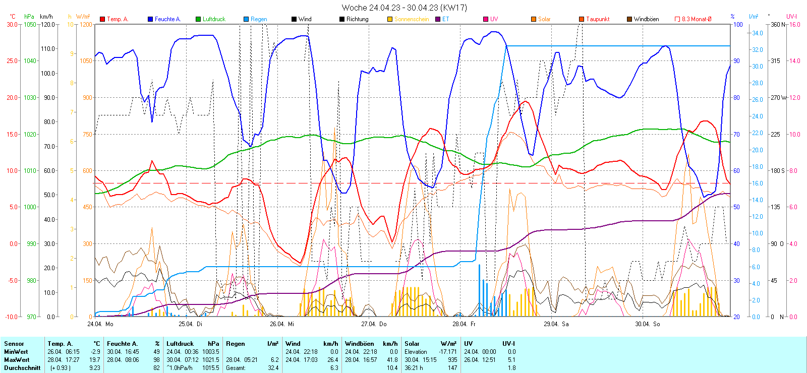Click the sunshine duration '36:21 h'
The width and height of the screenshot is (807, 373).
pos(414,368)
